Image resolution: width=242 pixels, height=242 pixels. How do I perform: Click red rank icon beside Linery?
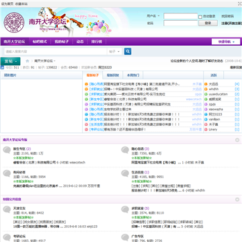click(206, 130)
